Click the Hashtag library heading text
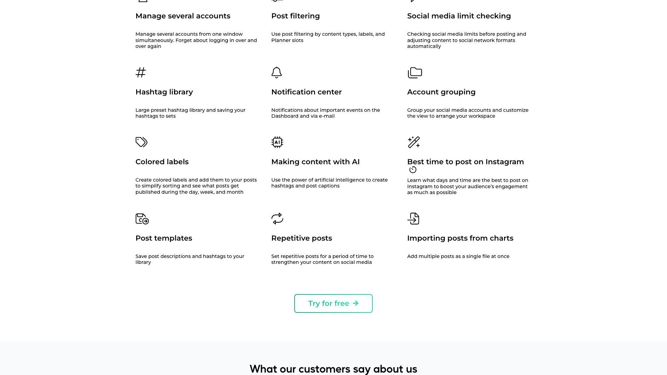The height and width of the screenshot is (375, 667). point(164,92)
